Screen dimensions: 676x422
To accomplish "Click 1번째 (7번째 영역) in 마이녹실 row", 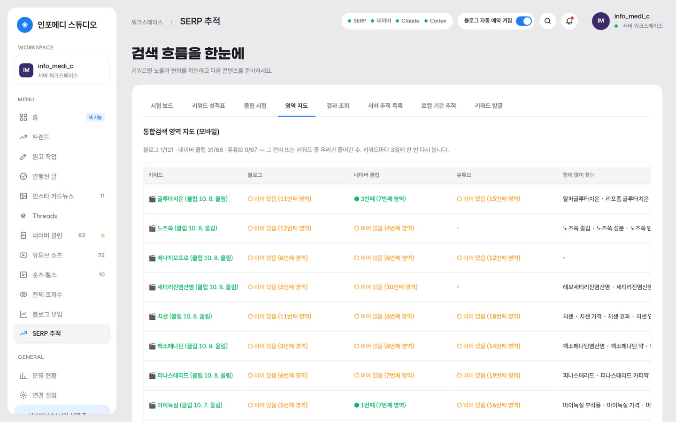I will pos(380,405).
